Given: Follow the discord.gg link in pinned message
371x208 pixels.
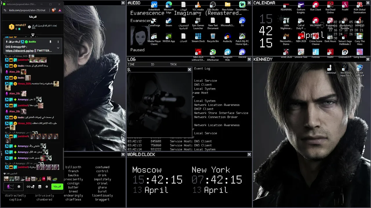Looking at the screenshot, I should (x=19, y=51).
